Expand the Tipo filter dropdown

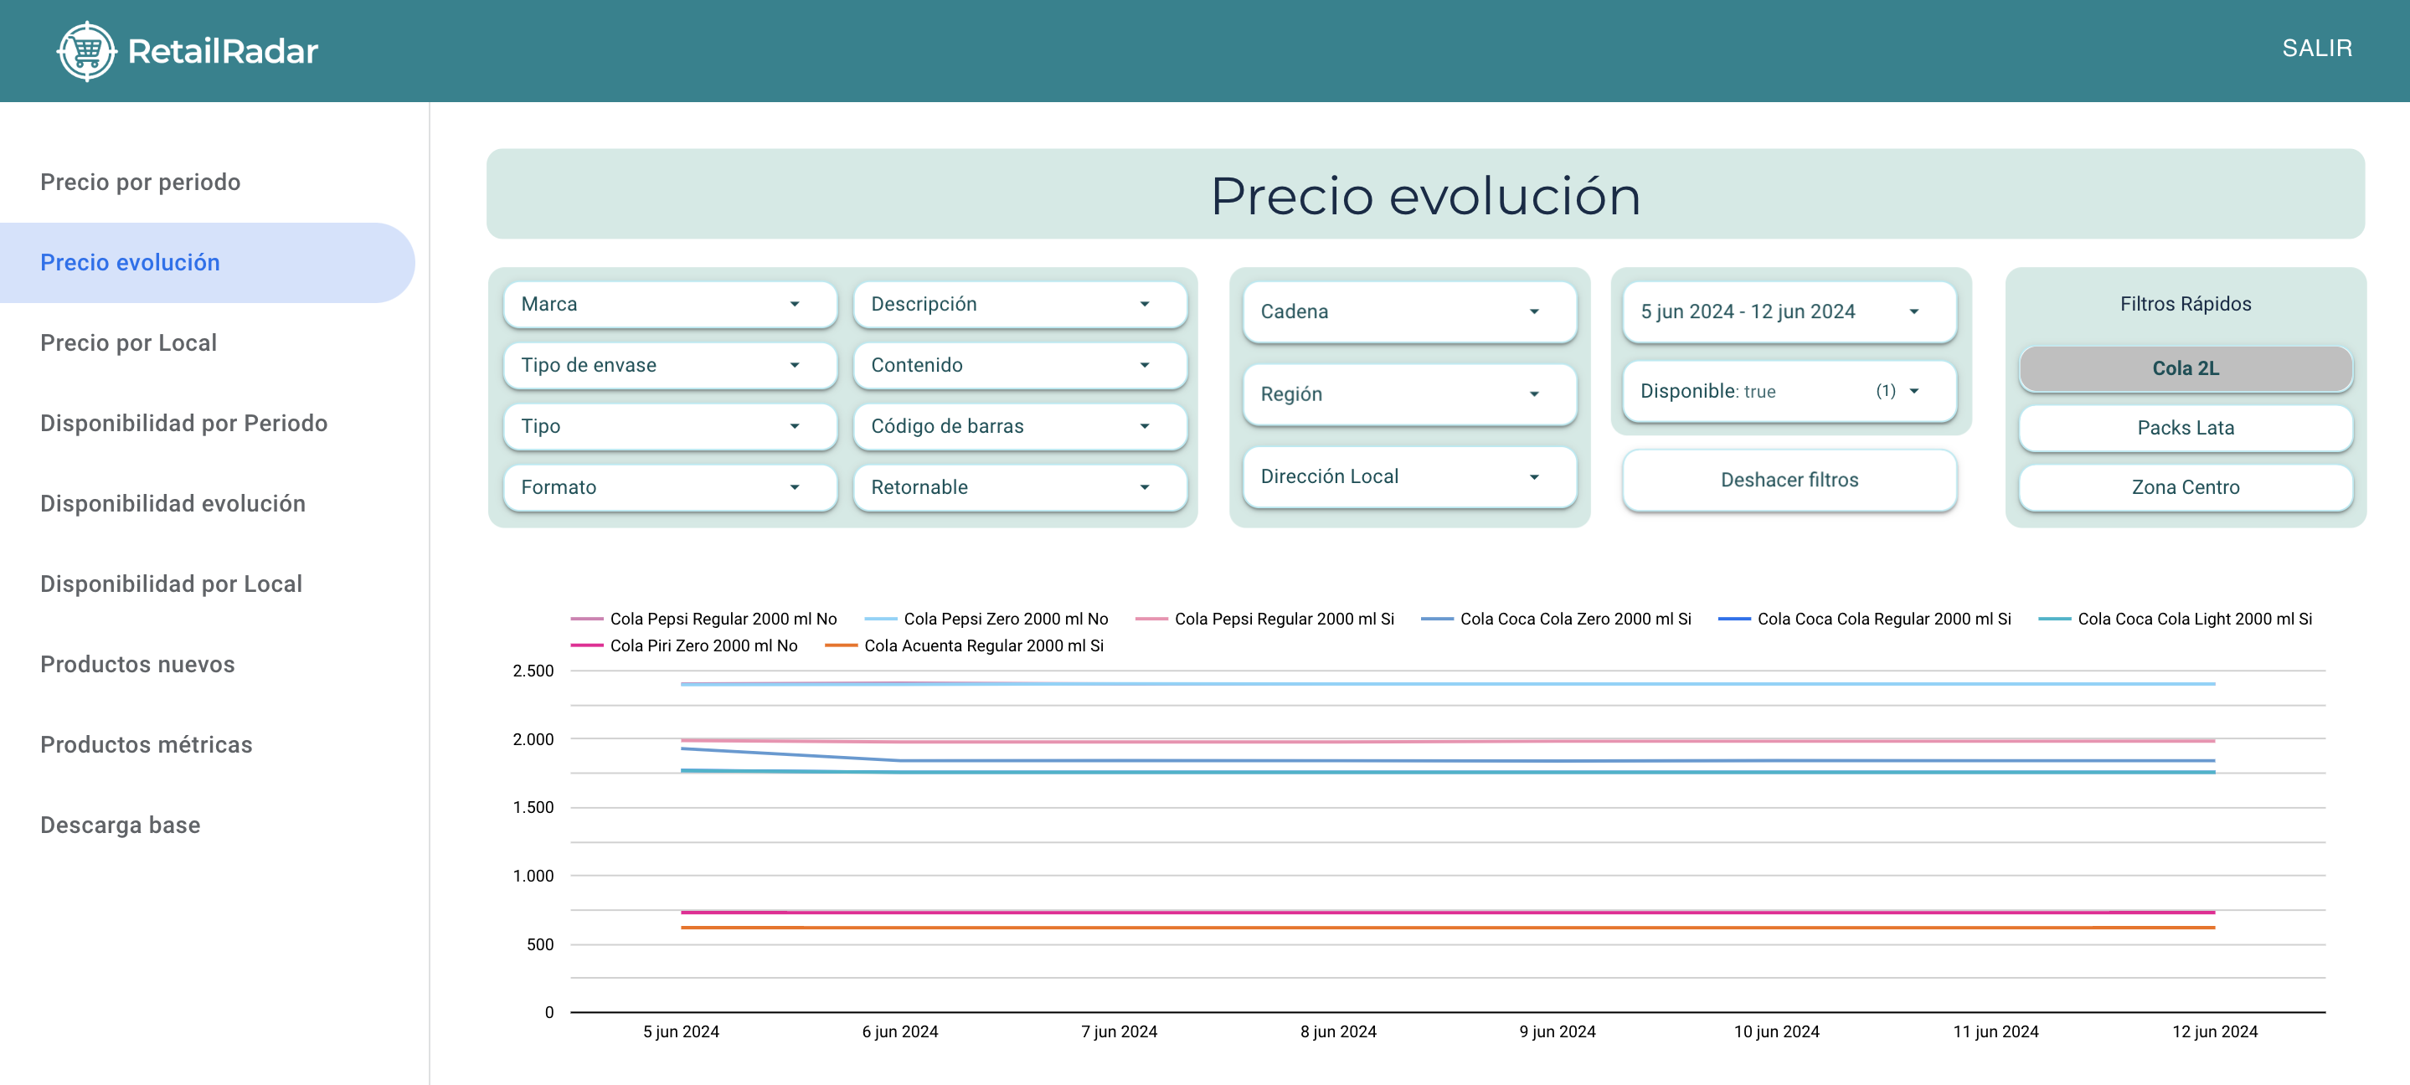coord(670,426)
